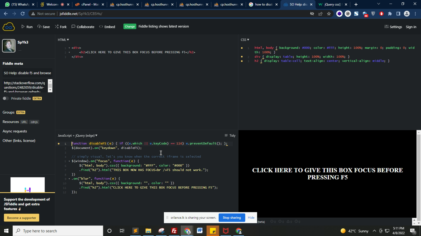421x236 pixels.
Task: Click the Become a supporter button
Action: pos(22,218)
